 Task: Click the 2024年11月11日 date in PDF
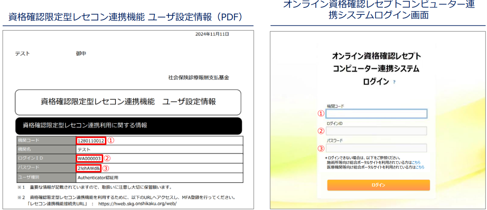point(212,34)
